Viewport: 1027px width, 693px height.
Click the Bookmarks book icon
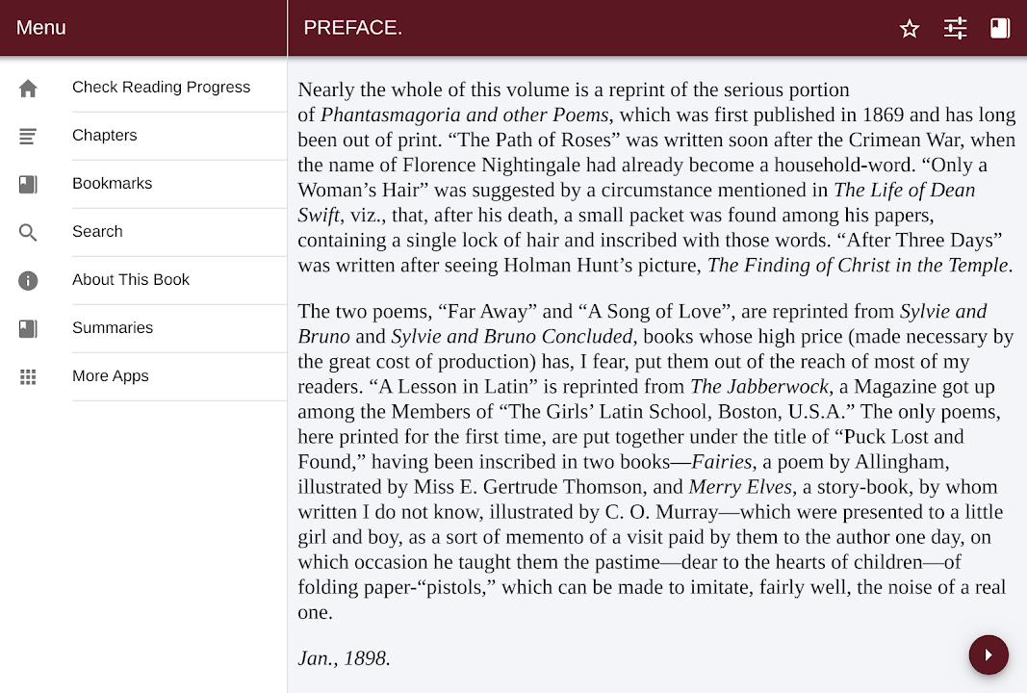pos(28,185)
